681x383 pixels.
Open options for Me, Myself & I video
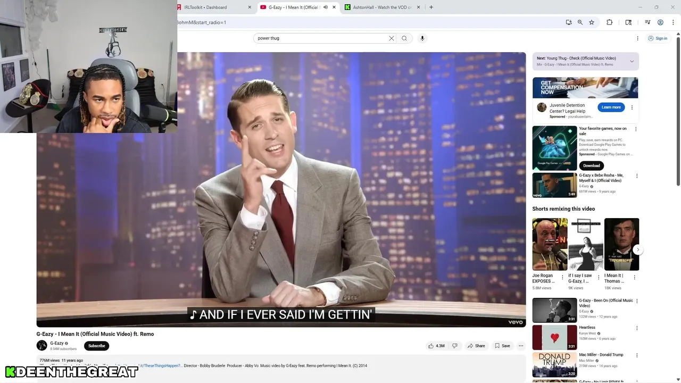(636, 176)
